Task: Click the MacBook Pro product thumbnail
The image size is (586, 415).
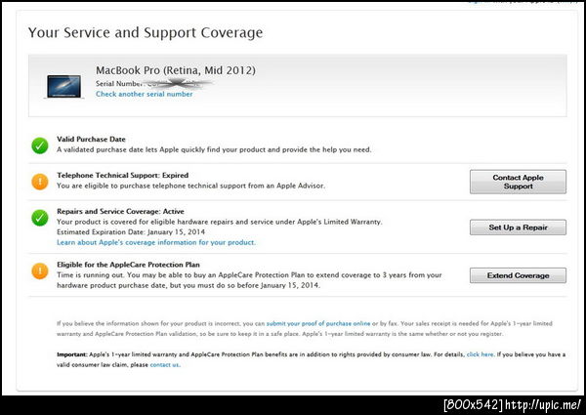Action: pos(63,86)
